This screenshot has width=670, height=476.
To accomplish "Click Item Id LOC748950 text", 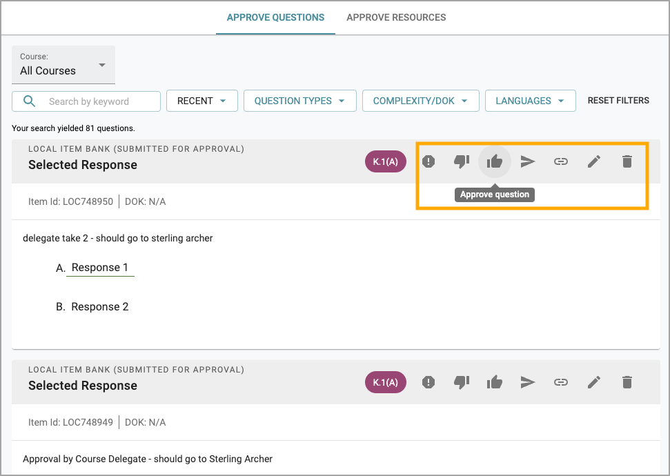I will (70, 201).
